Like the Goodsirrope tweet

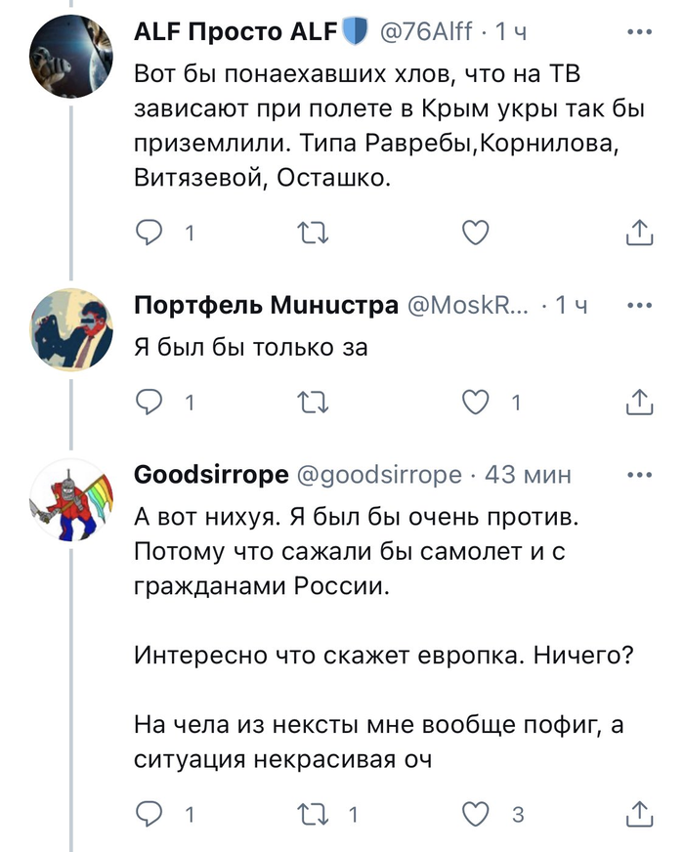click(x=474, y=813)
